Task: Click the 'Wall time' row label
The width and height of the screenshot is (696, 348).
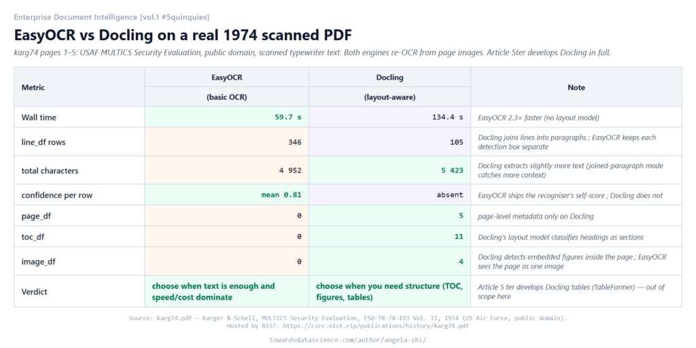Action: pyautogui.click(x=39, y=118)
